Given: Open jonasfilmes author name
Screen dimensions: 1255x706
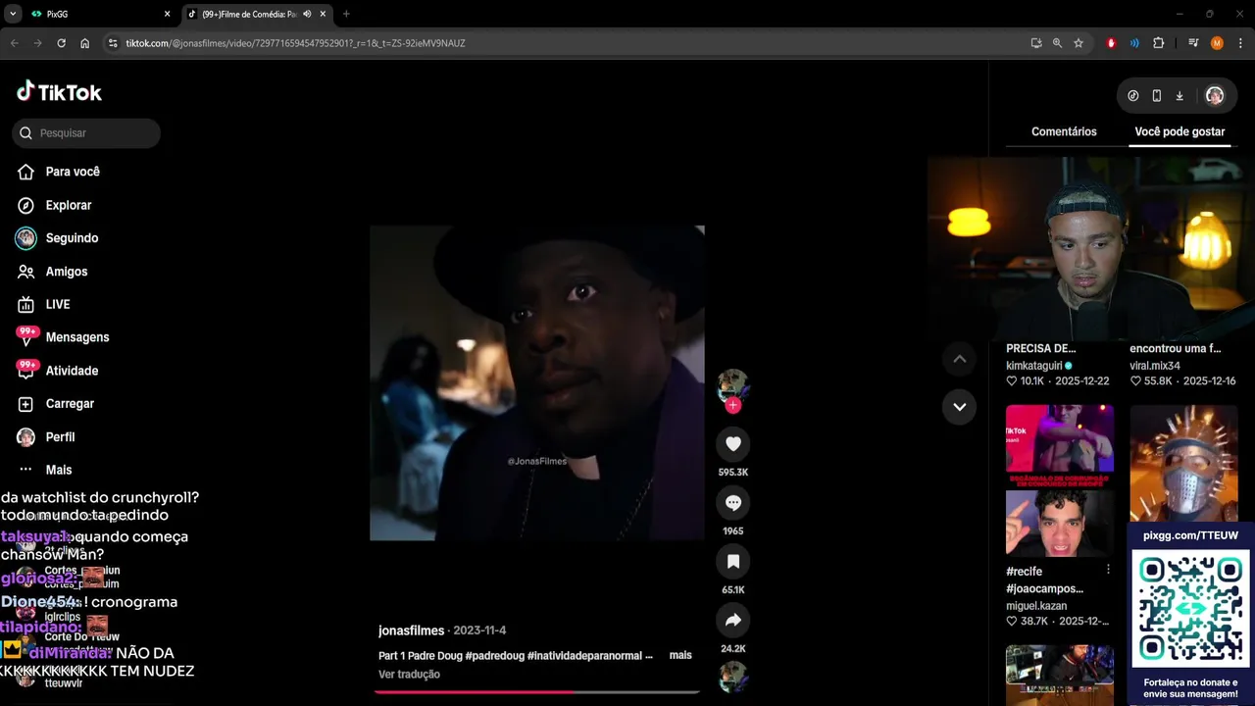Looking at the screenshot, I should tap(411, 630).
